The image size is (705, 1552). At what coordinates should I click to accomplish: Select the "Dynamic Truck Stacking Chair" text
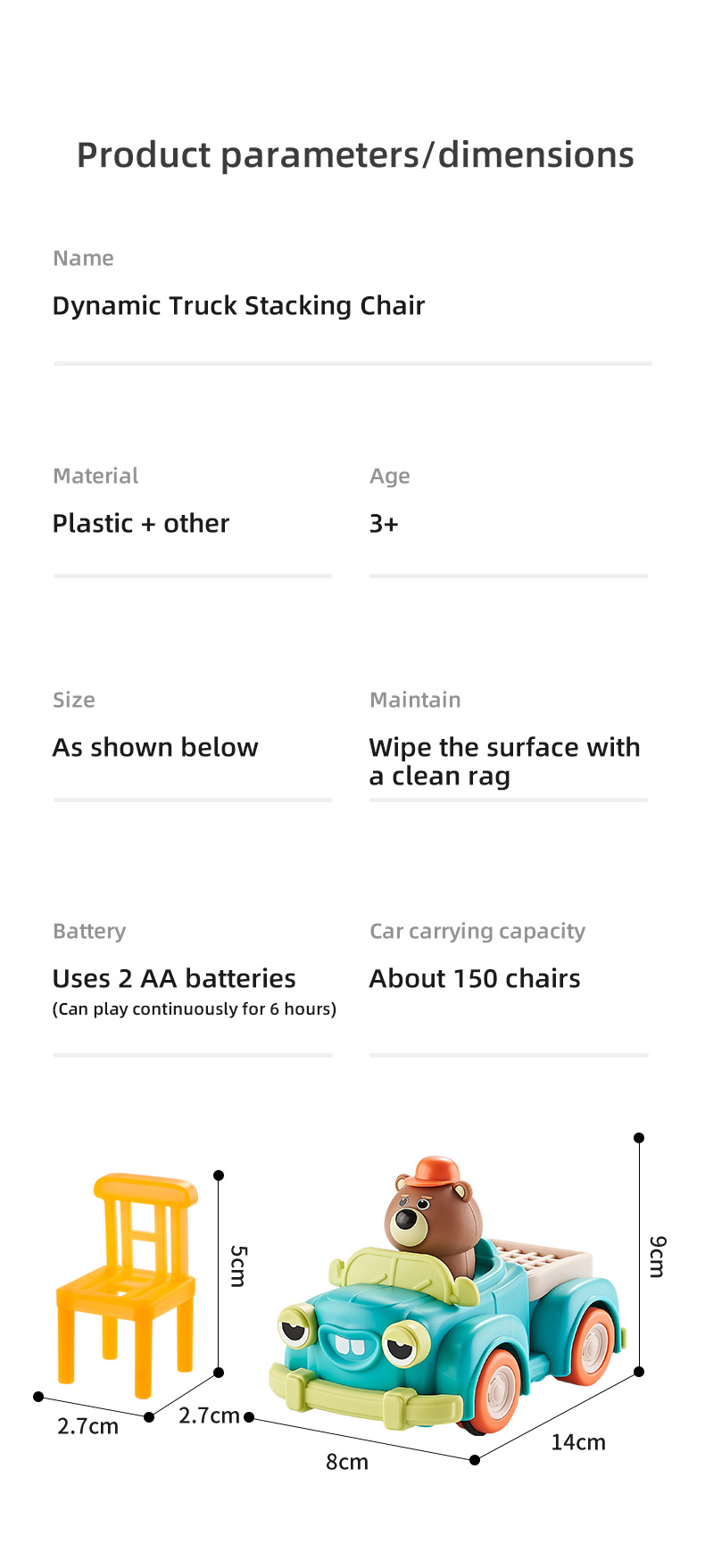[x=238, y=306]
